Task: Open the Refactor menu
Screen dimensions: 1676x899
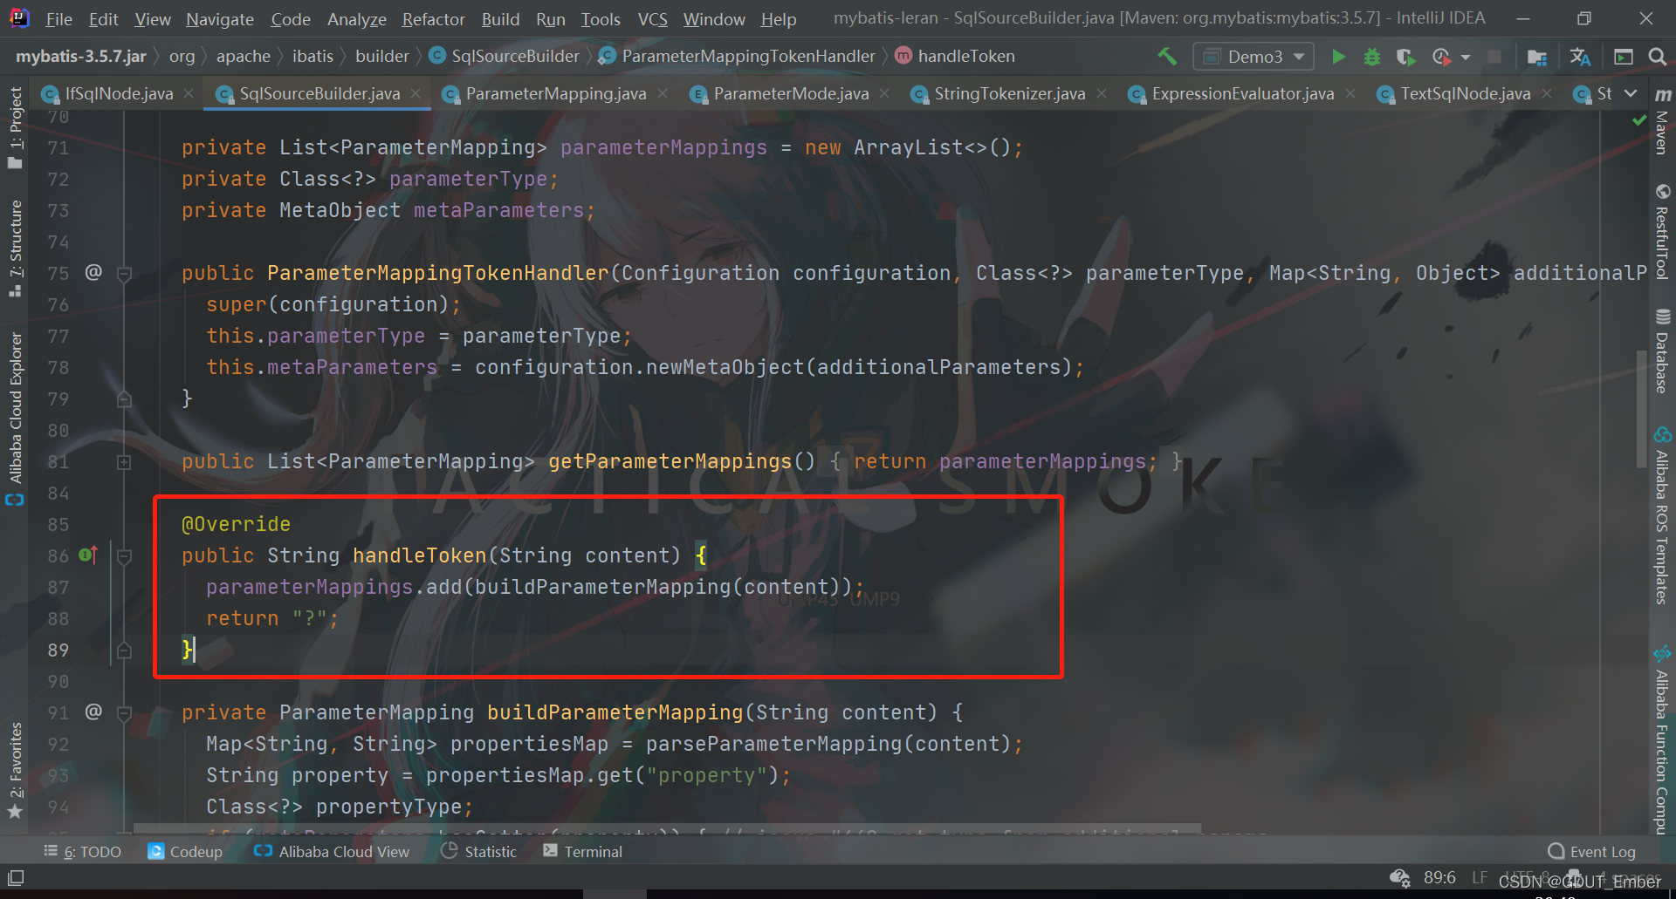Action: tap(434, 18)
